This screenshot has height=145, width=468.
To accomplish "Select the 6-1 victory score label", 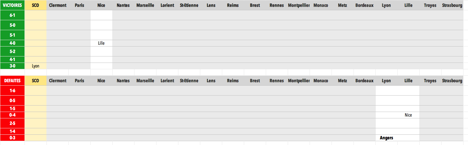I will pos(12,15).
